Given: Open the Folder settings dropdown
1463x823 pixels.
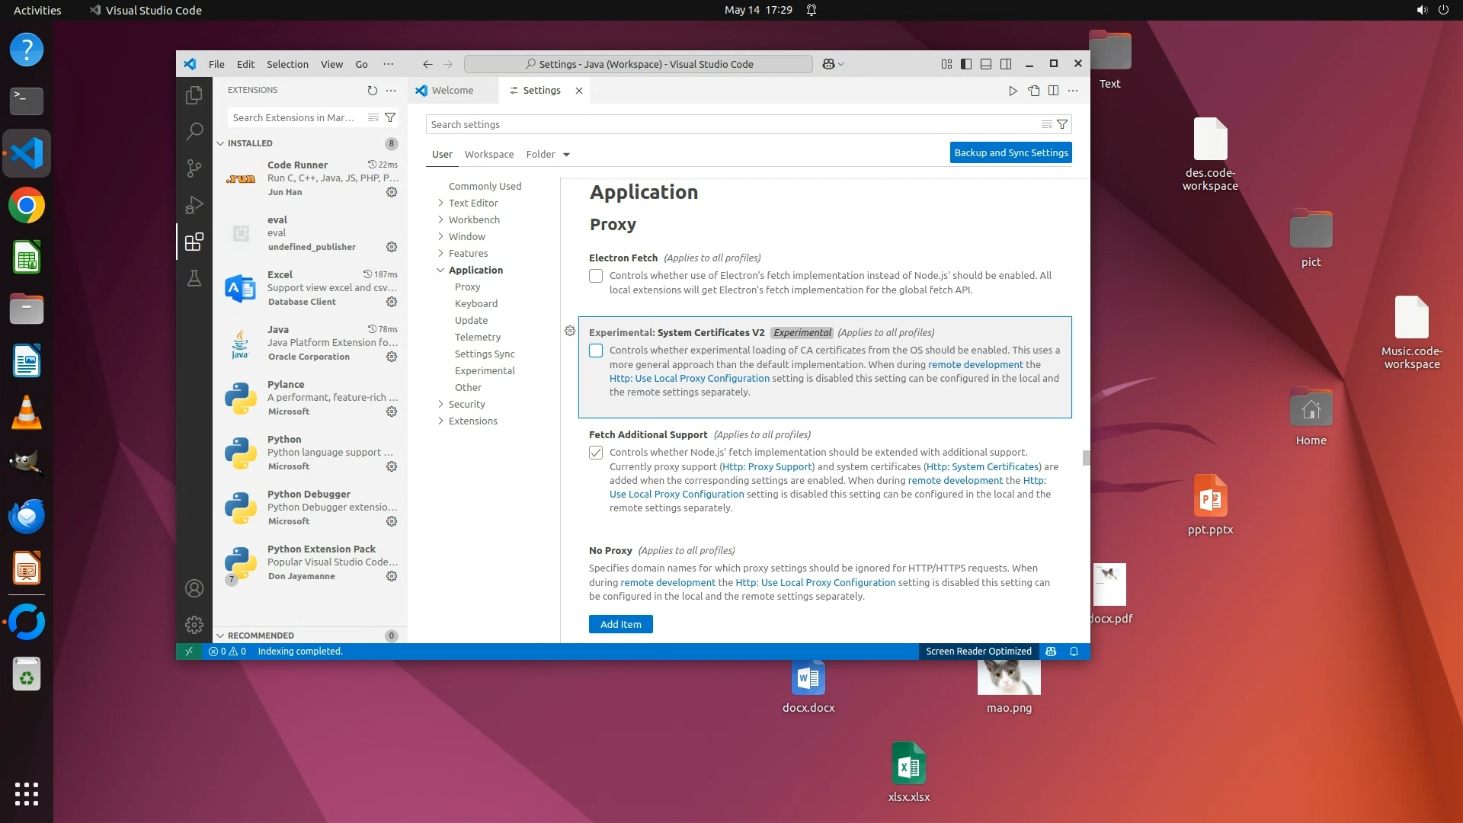Looking at the screenshot, I should 566,155.
